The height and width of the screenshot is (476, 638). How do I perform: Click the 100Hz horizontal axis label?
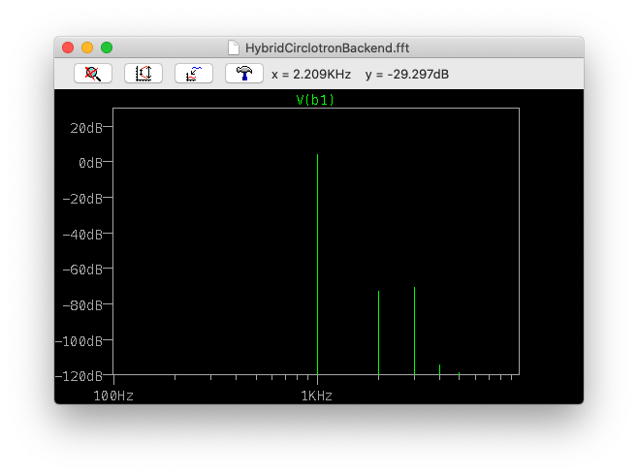(x=113, y=396)
